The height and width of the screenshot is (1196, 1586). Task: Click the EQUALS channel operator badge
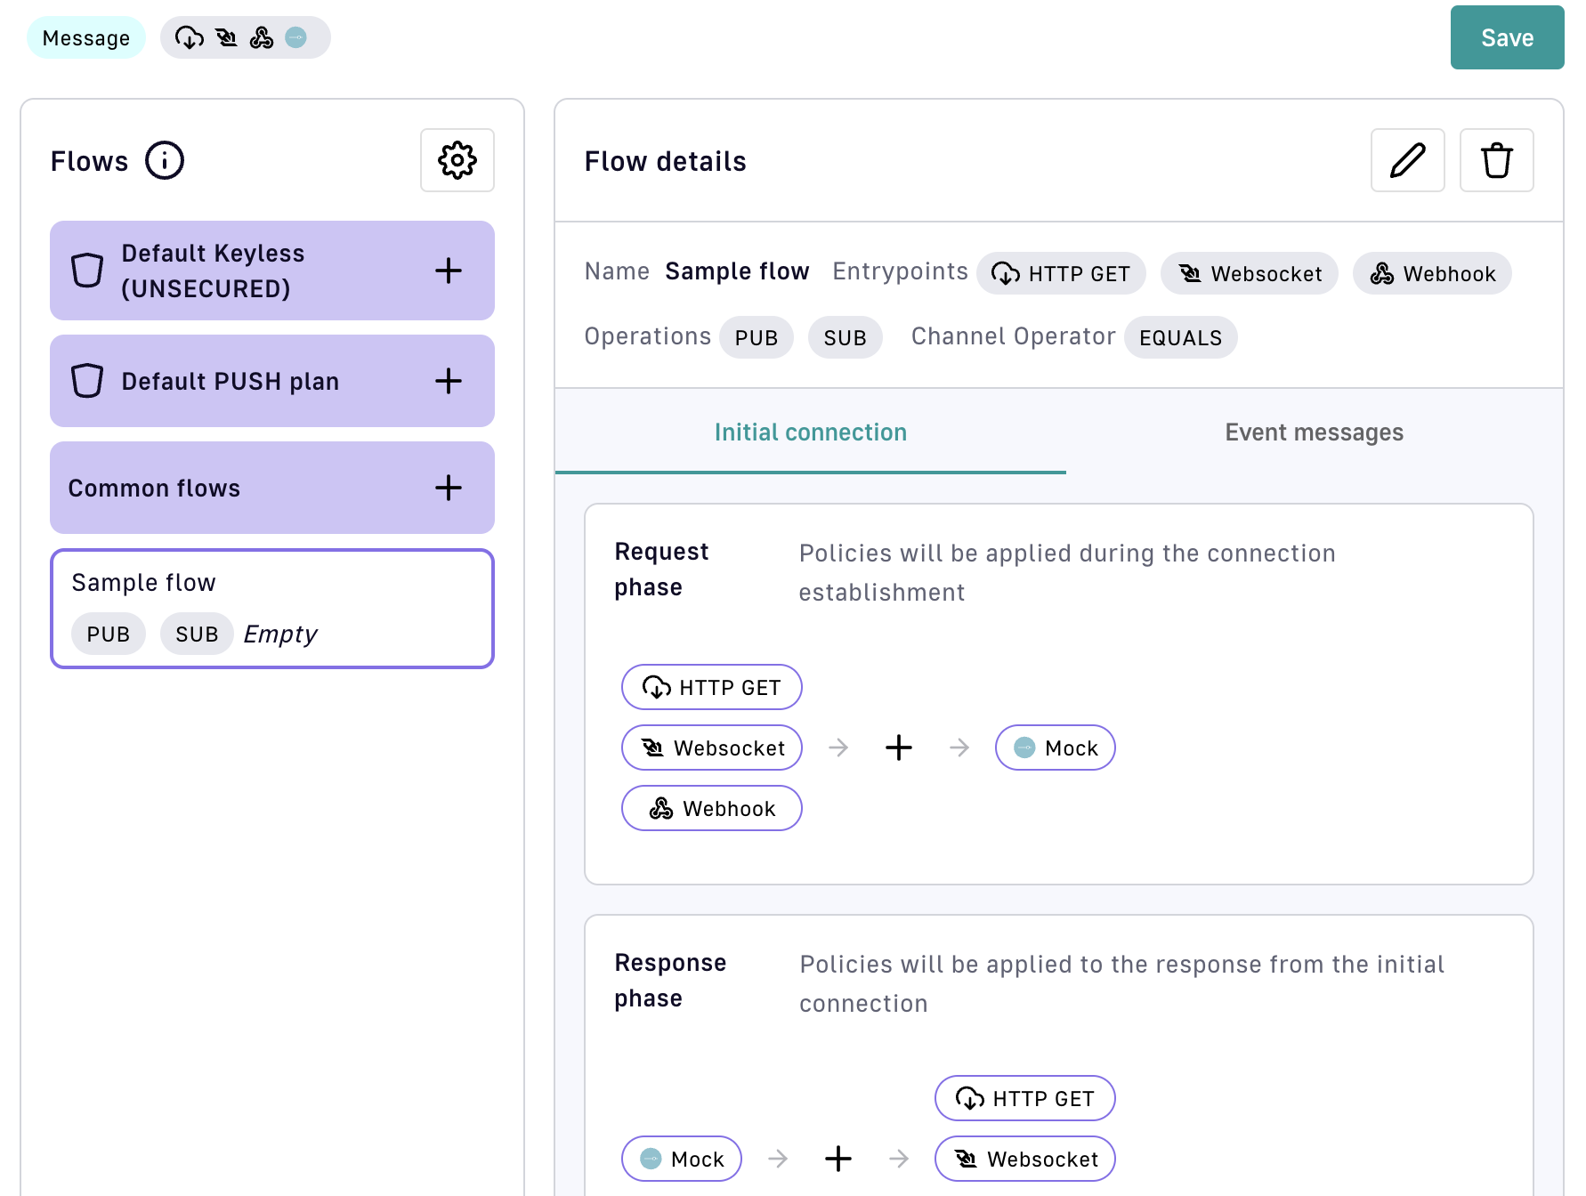pyautogui.click(x=1180, y=337)
